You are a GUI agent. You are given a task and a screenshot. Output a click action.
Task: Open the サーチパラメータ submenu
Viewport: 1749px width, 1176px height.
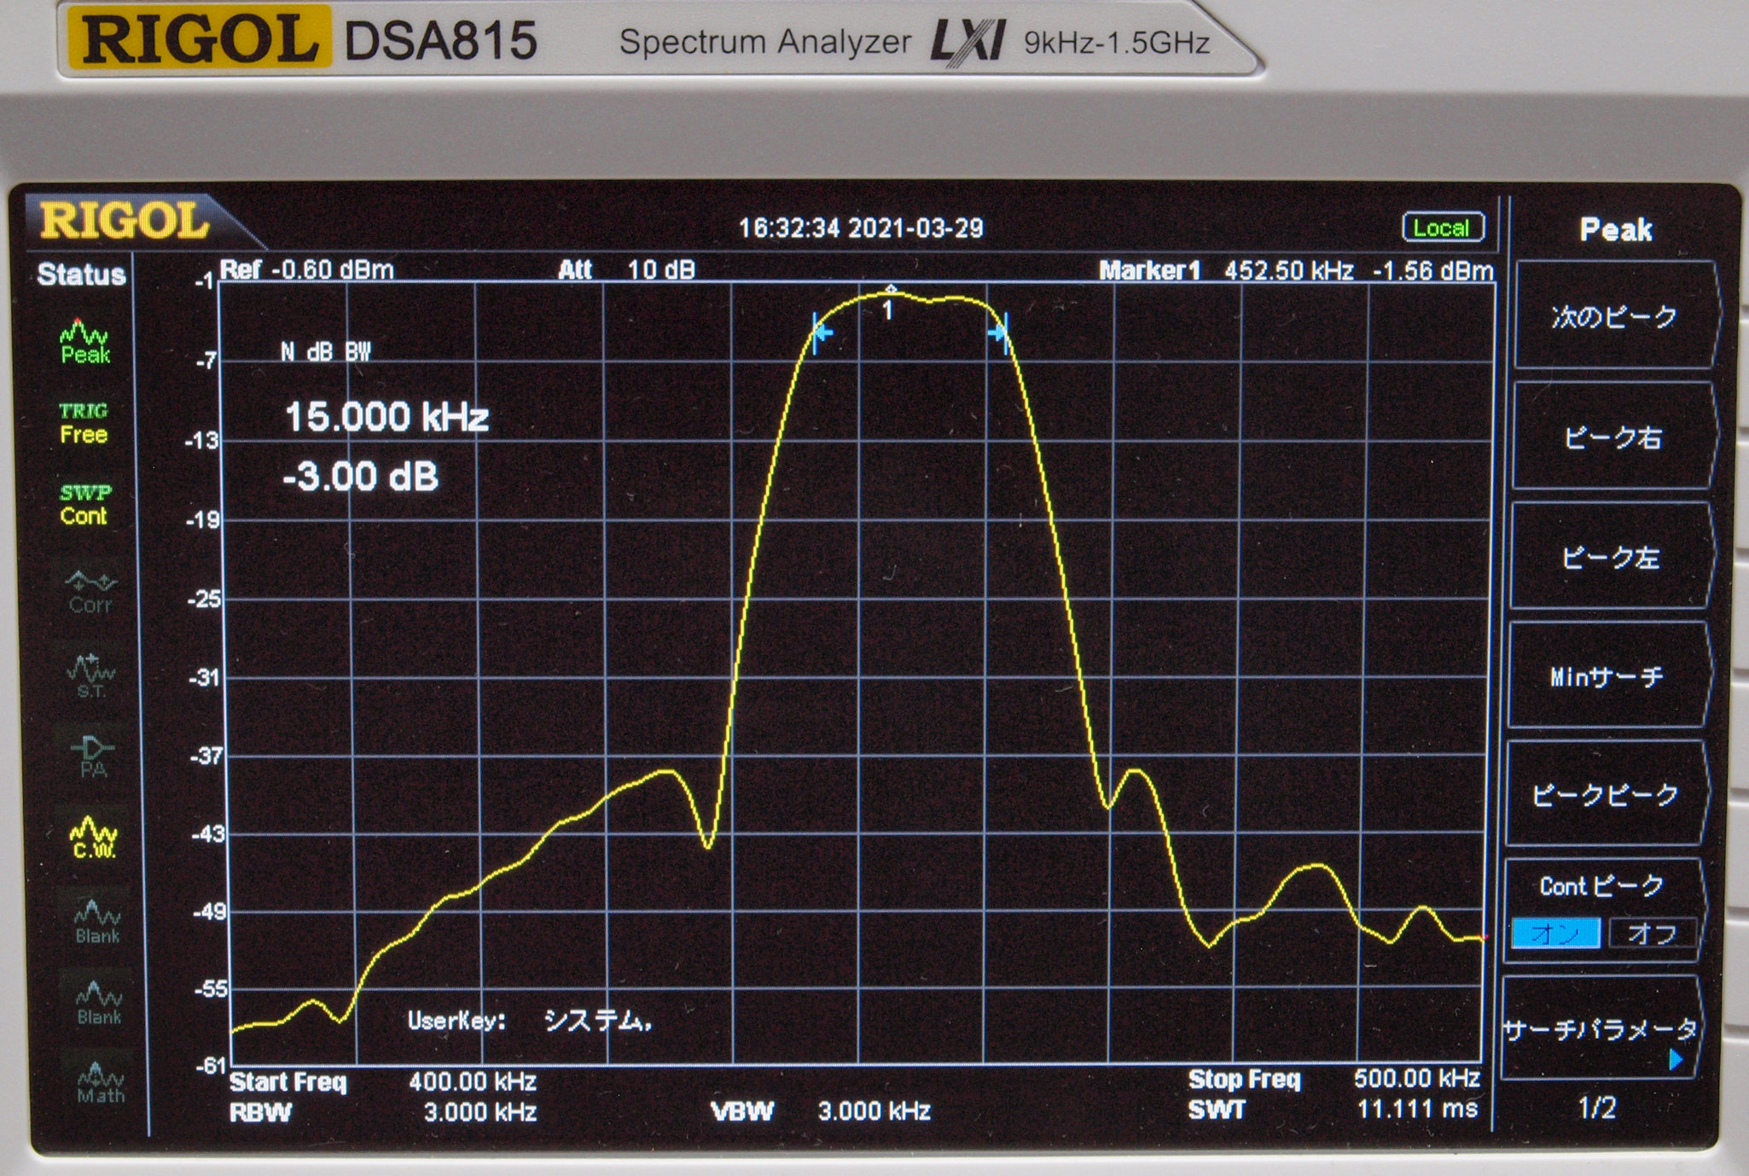click(1601, 1029)
